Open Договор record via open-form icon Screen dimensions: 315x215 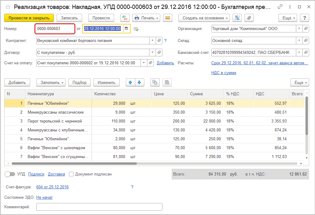point(159,52)
